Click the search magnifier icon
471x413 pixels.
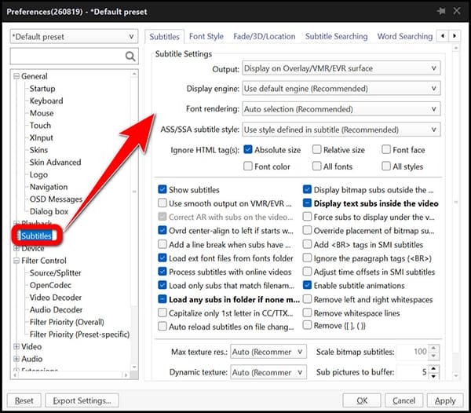pyautogui.click(x=130, y=57)
